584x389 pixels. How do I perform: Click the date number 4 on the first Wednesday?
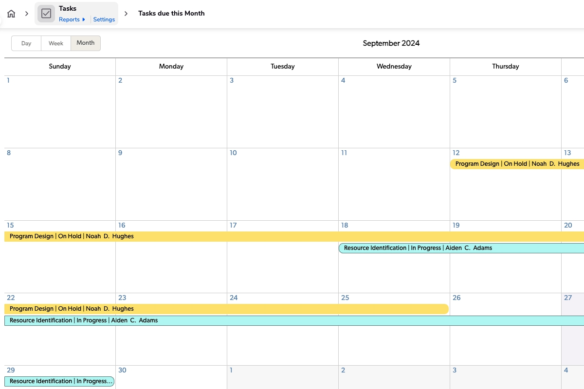click(x=343, y=80)
